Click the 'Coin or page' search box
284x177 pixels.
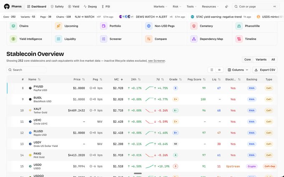(x=255, y=7)
